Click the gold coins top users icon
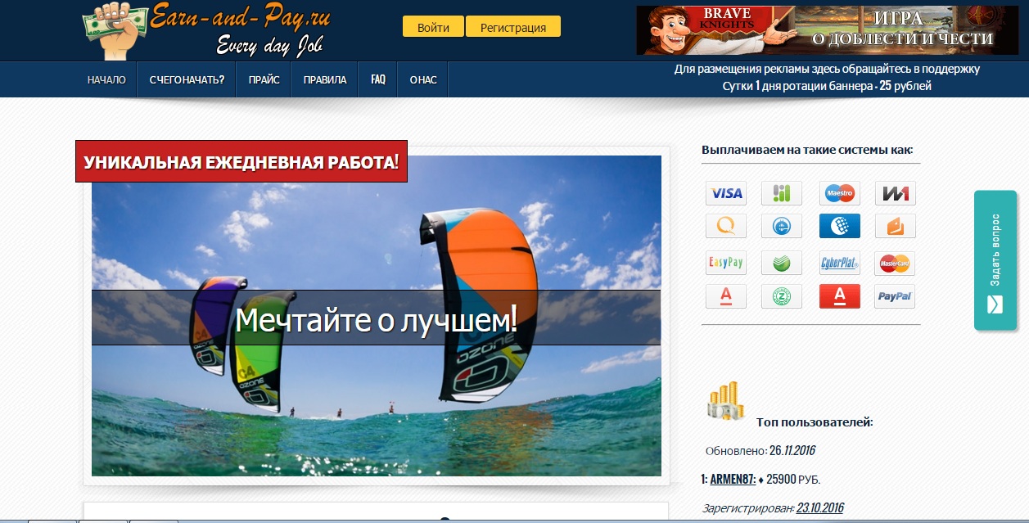This screenshot has height=523, width=1029. tap(727, 401)
